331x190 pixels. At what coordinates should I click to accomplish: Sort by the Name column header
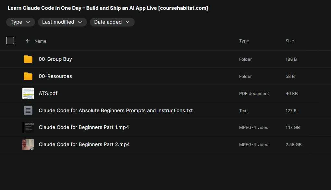(40, 41)
